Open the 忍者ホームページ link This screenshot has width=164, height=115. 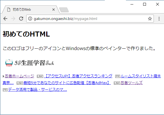[19, 76]
